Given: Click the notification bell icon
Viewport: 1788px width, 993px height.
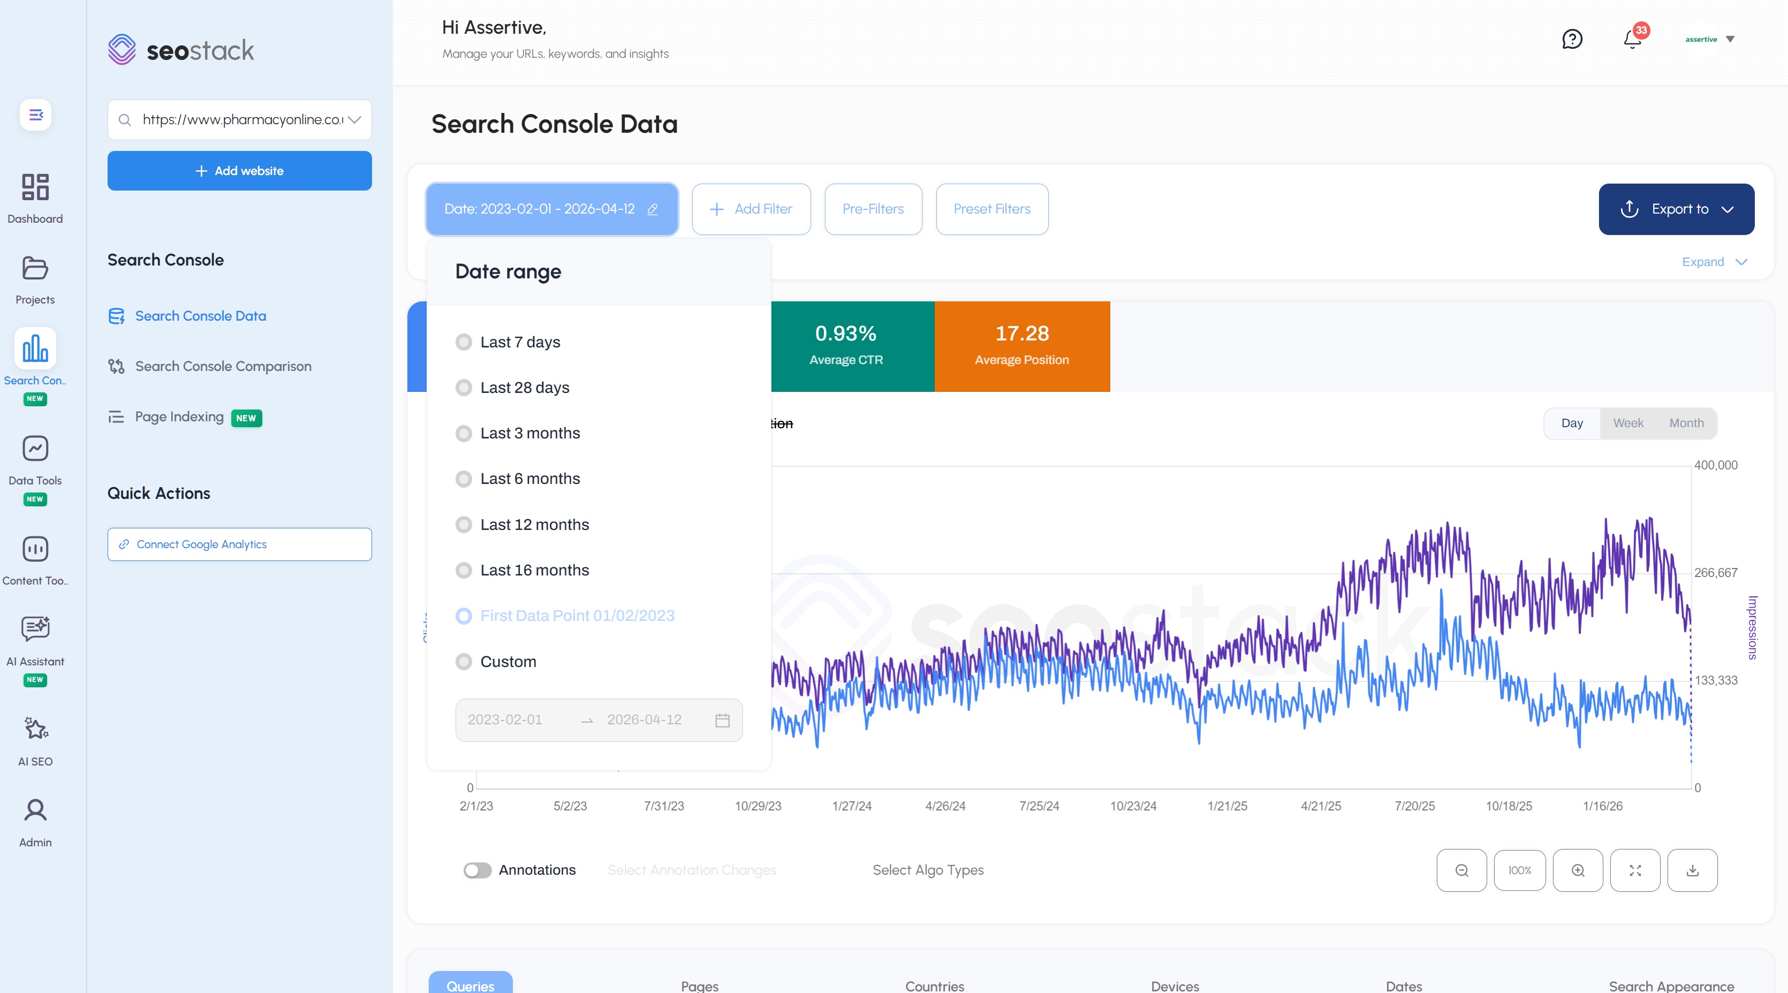Looking at the screenshot, I should [1632, 40].
